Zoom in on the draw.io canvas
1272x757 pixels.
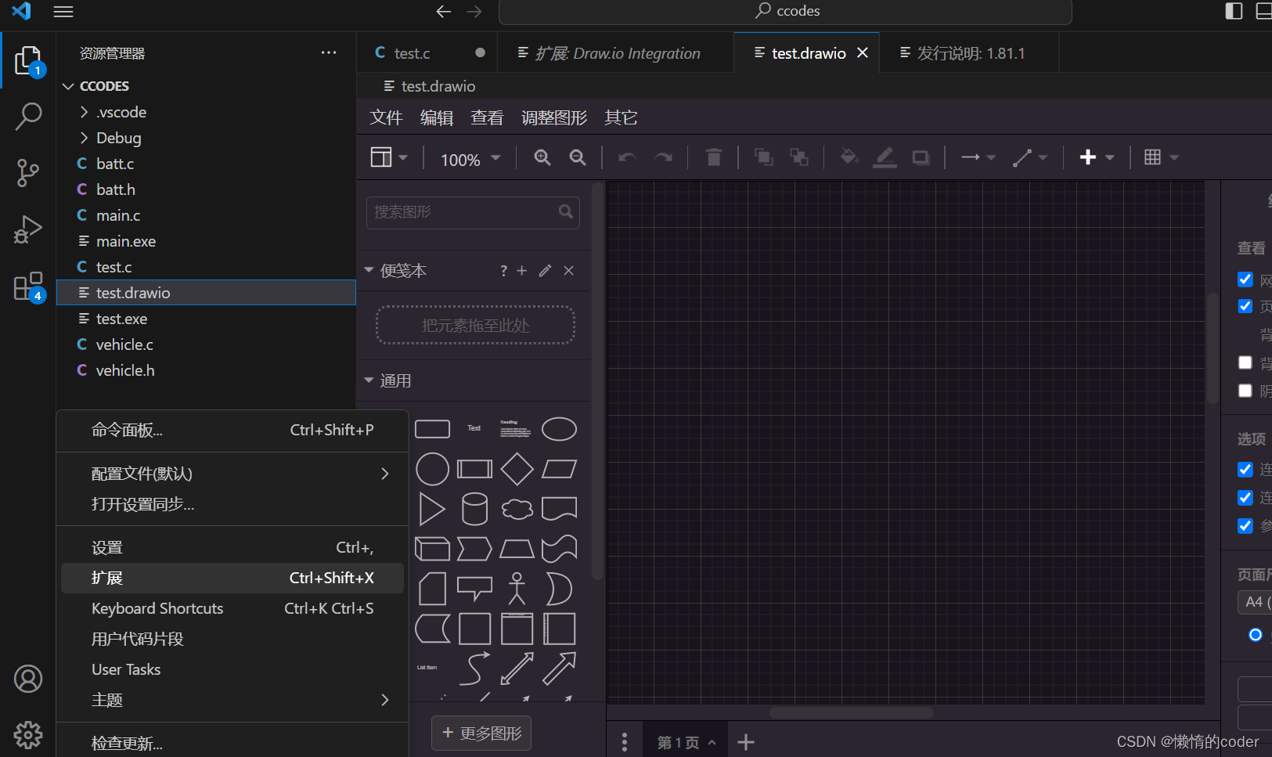point(542,157)
